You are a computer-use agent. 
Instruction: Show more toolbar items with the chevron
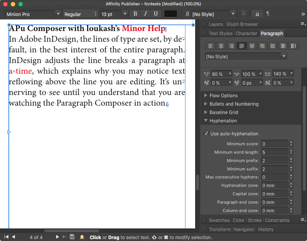click(303, 14)
